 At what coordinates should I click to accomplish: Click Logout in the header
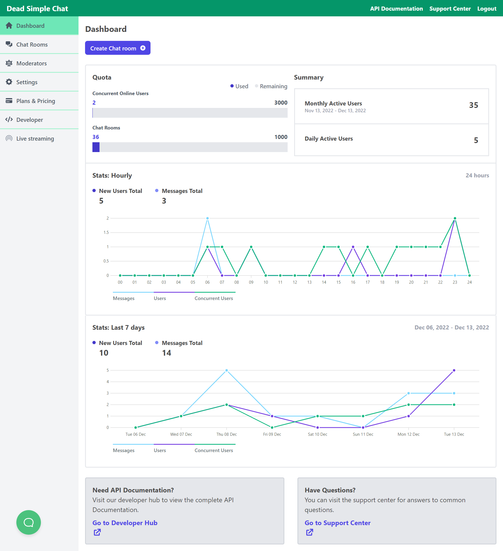tap(487, 9)
